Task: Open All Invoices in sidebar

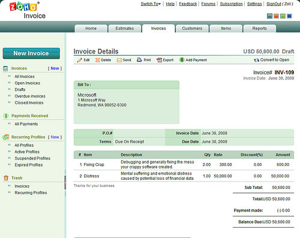Action: click(x=25, y=77)
